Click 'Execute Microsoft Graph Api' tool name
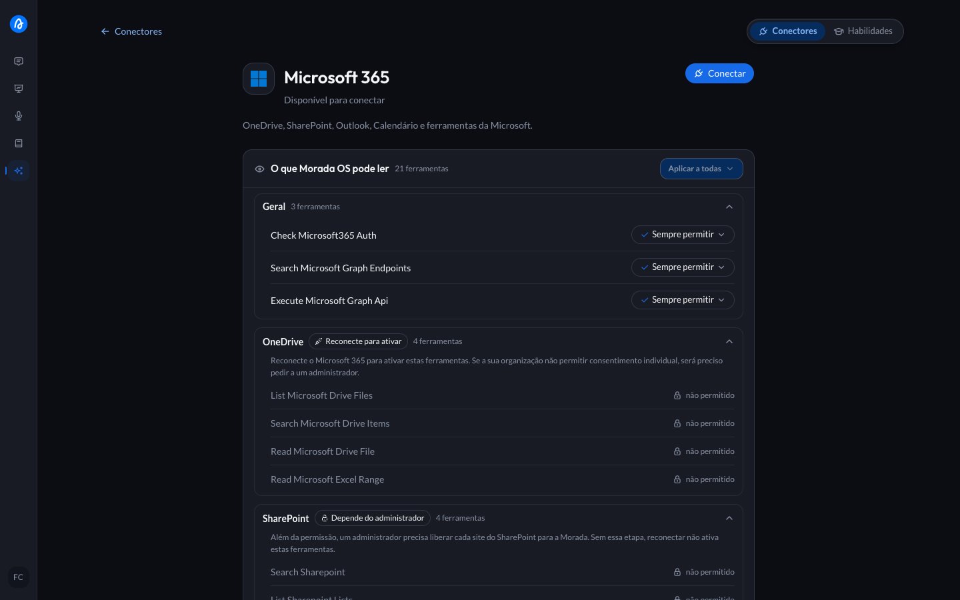This screenshot has height=600, width=960. click(x=329, y=301)
